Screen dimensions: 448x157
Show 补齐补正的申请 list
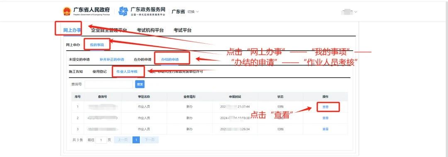coord(112,59)
